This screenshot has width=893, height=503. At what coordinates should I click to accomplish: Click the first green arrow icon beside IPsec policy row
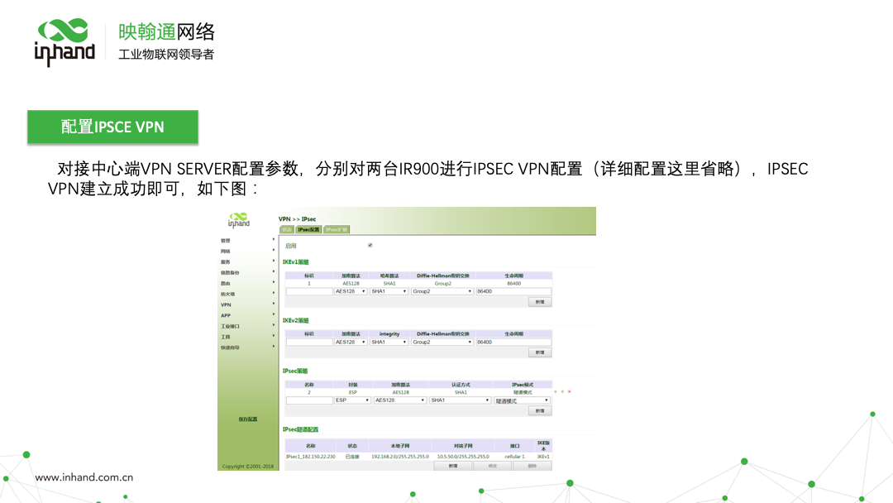click(556, 392)
